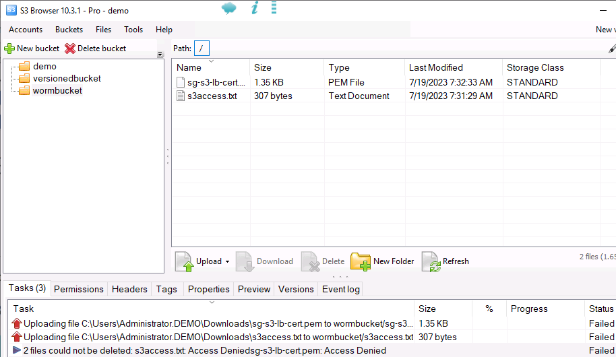Click the wormbucket folder icon
This screenshot has width=616, height=357.
click(x=24, y=90)
